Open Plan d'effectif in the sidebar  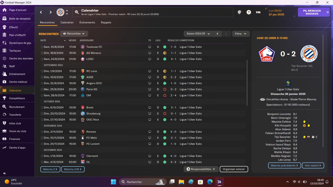tap(17, 35)
